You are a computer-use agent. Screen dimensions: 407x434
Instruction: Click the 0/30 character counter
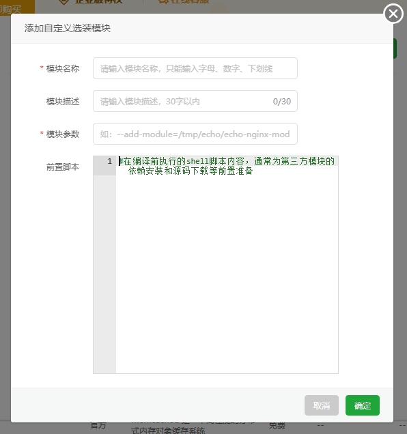point(282,102)
